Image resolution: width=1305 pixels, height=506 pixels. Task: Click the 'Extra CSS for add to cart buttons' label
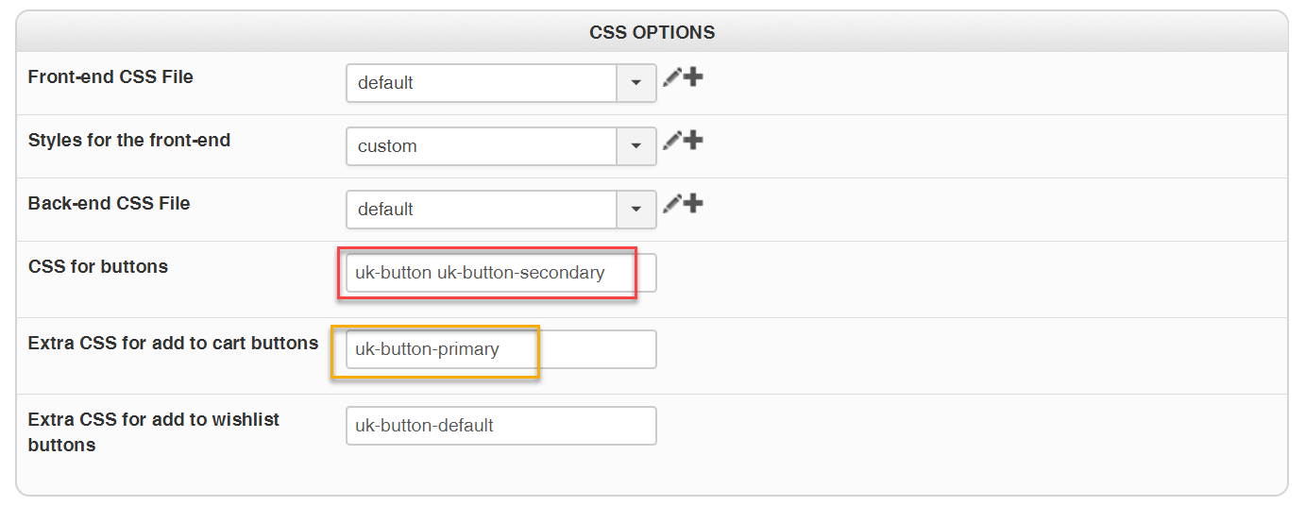coord(173,344)
